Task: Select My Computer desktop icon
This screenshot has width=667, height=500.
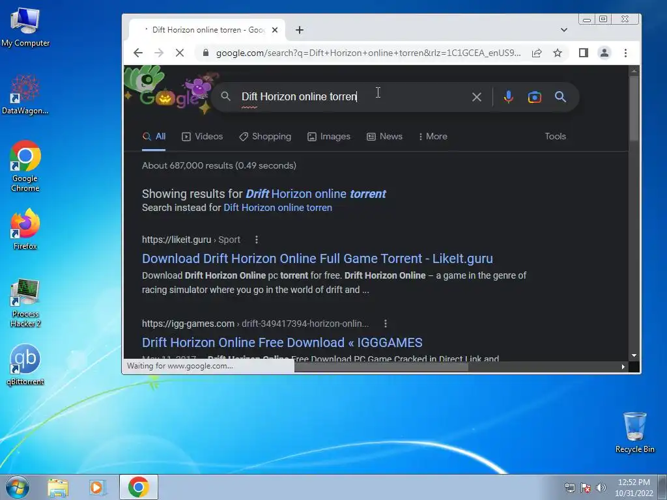Action: coord(25,27)
